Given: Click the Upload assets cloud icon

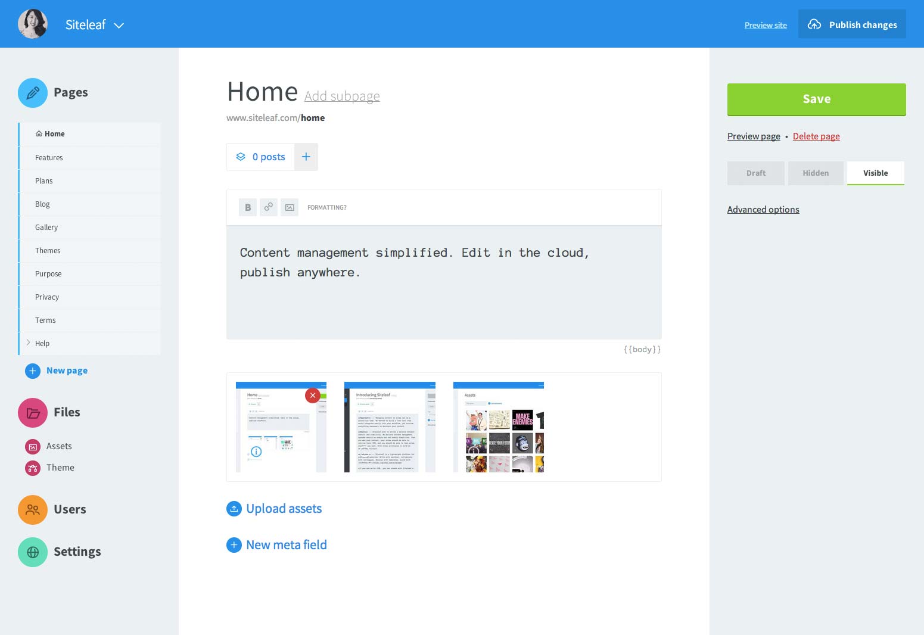Looking at the screenshot, I should point(234,509).
